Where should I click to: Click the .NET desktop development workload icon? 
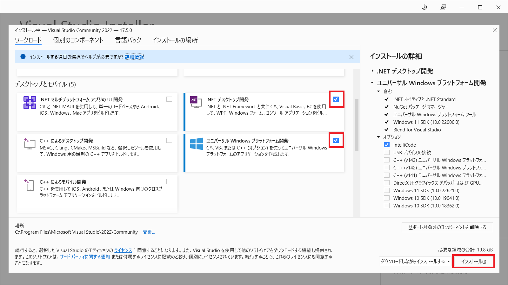(196, 102)
